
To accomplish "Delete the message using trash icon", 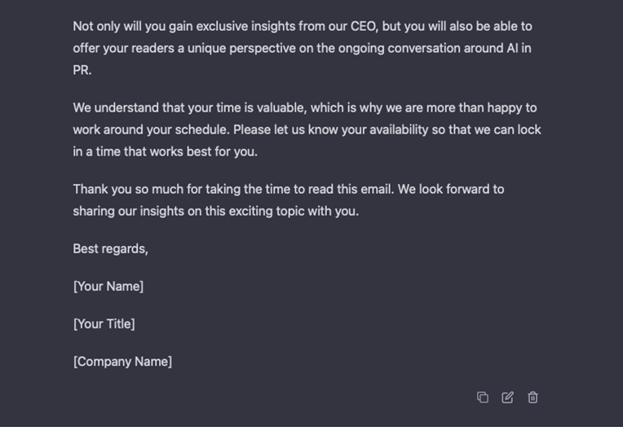I will pos(532,397).
